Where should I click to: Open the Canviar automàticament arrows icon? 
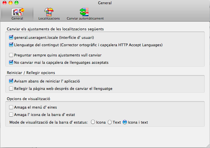coord(84,12)
